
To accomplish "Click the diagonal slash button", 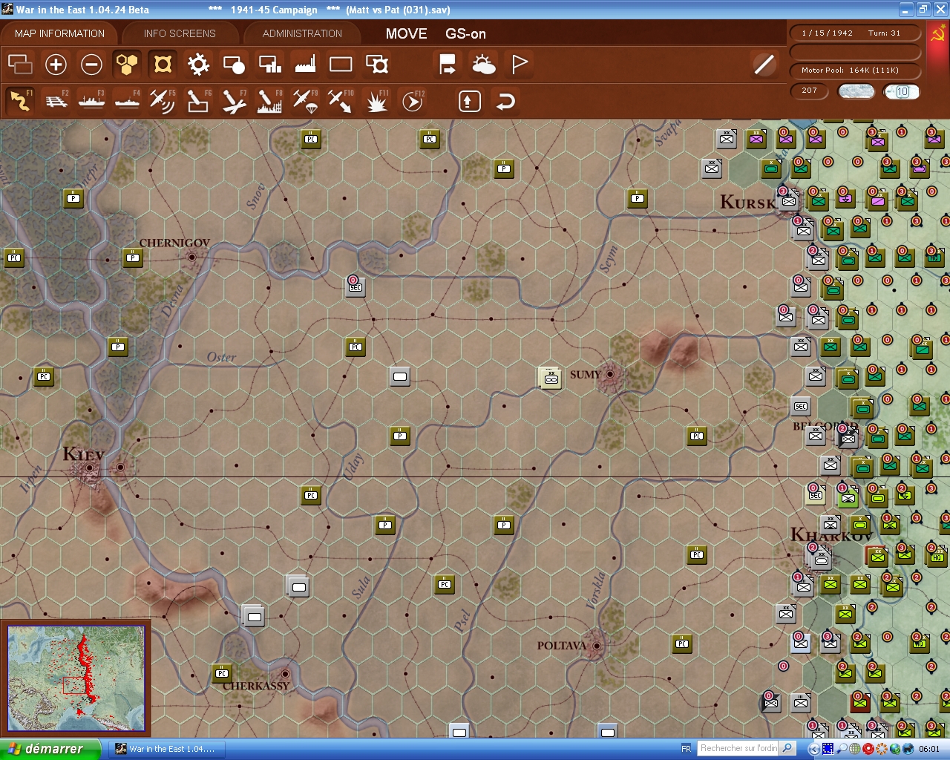I will [x=764, y=65].
